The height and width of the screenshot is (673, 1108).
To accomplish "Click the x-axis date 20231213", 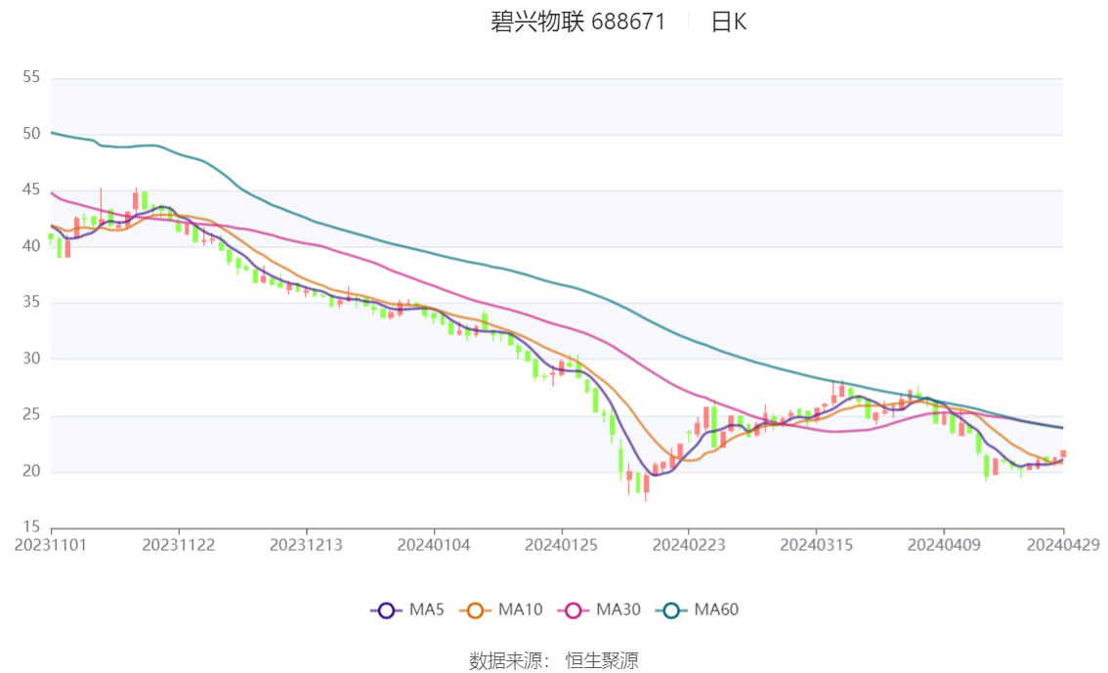I will (306, 545).
